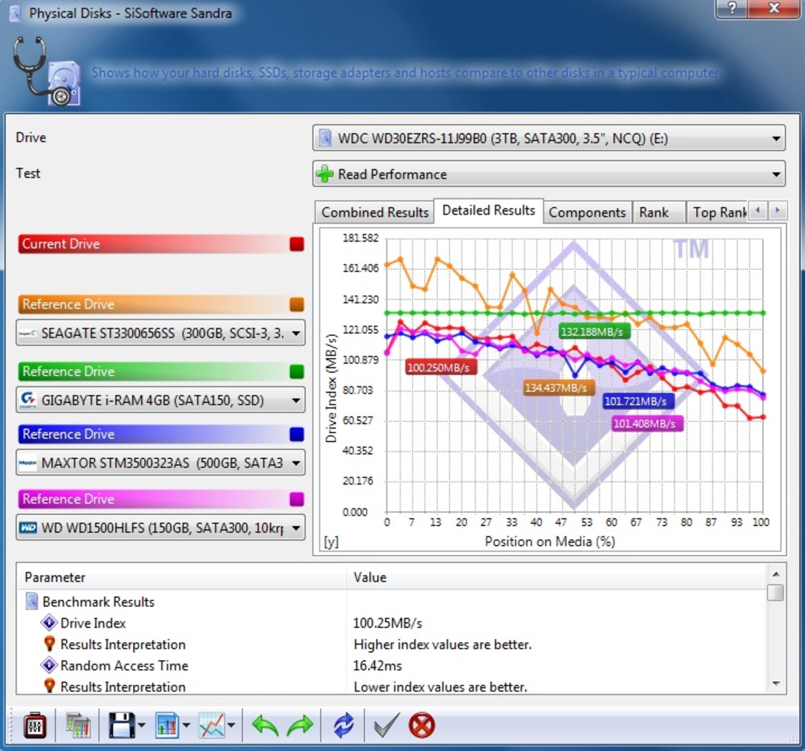Image resolution: width=805 pixels, height=751 pixels.
Task: Click the 16.42ms value cell
Action: pyautogui.click(x=377, y=665)
